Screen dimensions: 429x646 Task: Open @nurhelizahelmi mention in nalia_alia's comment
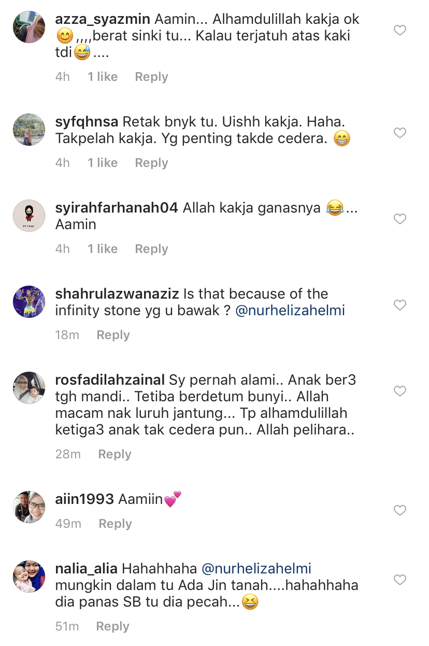click(x=256, y=569)
